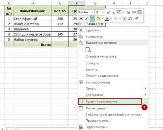Expand the Фильтр submenu
163x130 pixels.
click(113, 89)
